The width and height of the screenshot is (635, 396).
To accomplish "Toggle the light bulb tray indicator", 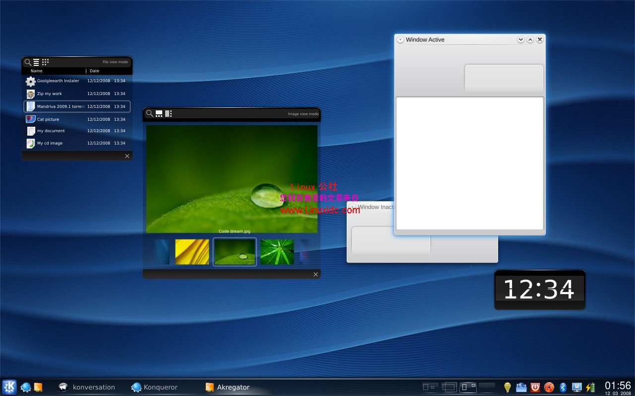I will coord(508,387).
